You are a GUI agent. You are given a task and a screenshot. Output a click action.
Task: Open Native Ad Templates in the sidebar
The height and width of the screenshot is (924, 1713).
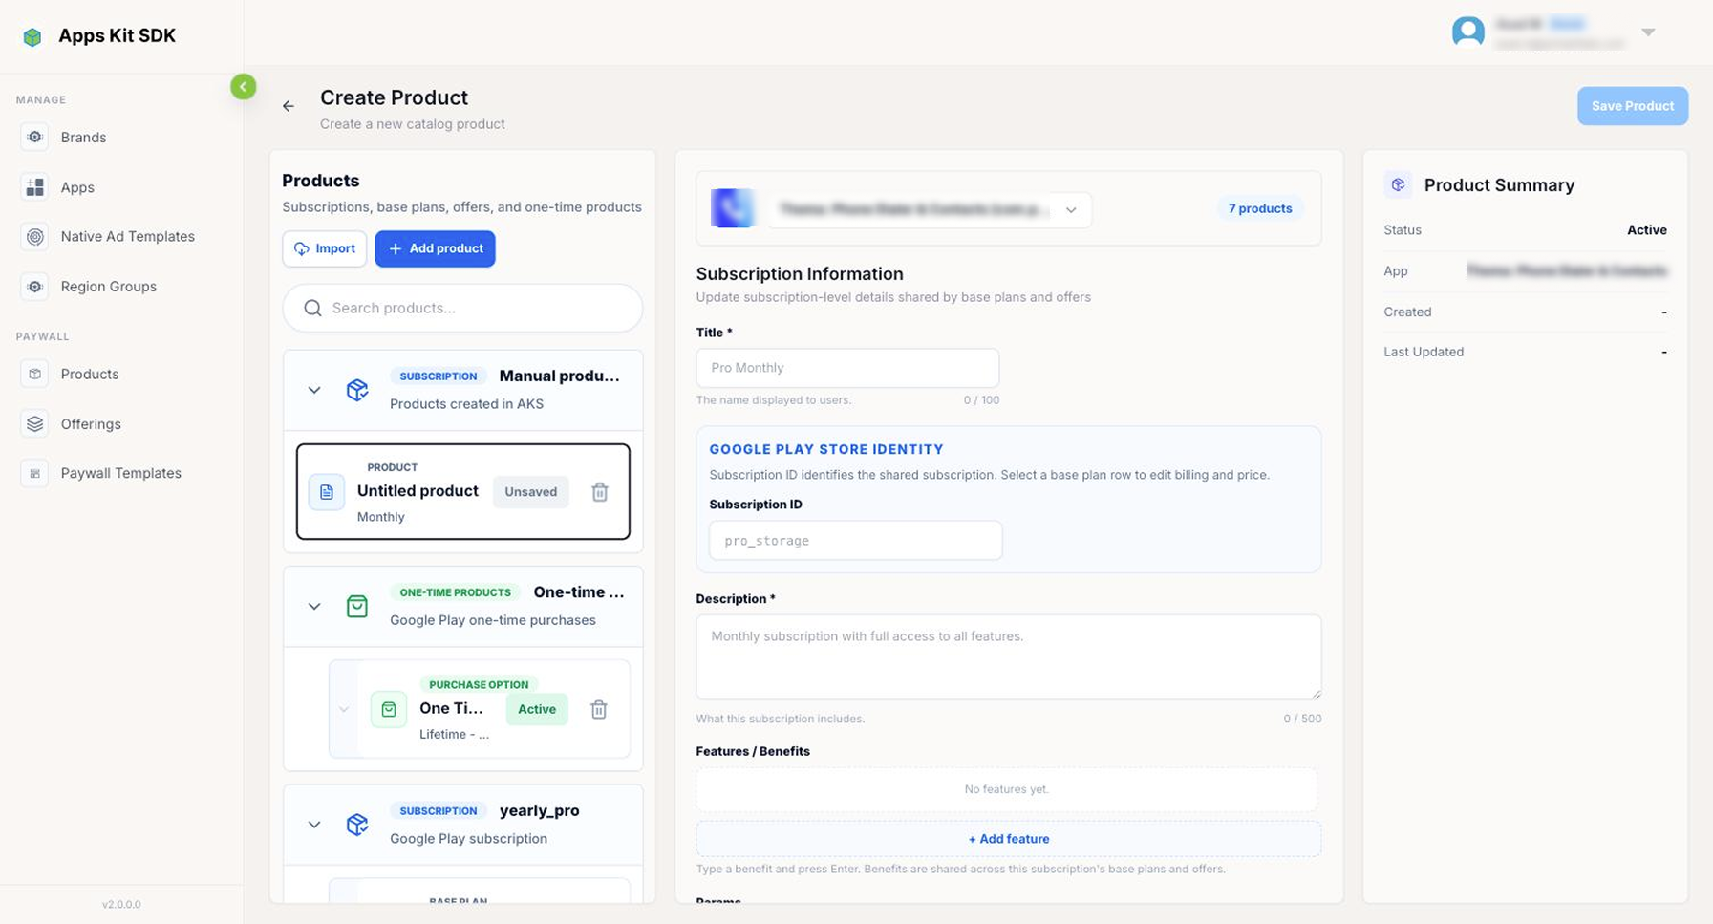127,236
